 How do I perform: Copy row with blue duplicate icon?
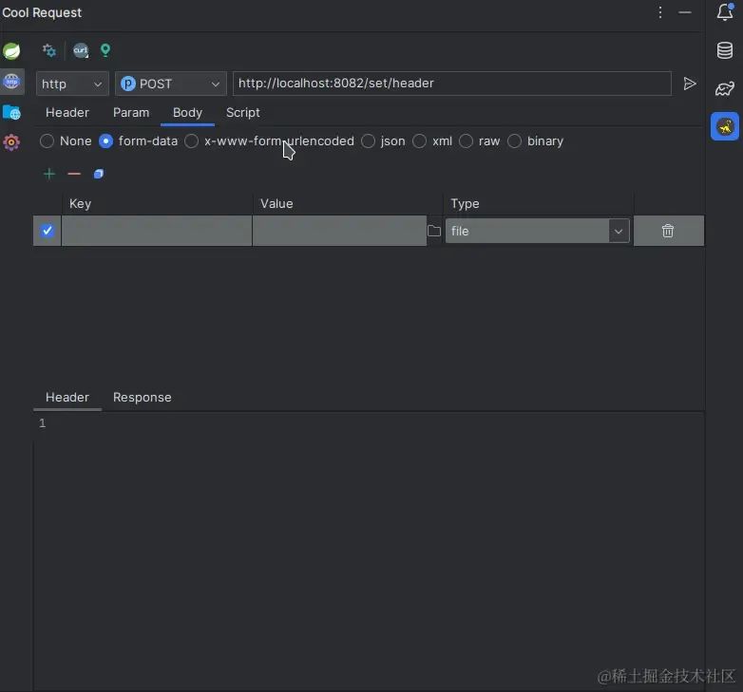tap(99, 174)
